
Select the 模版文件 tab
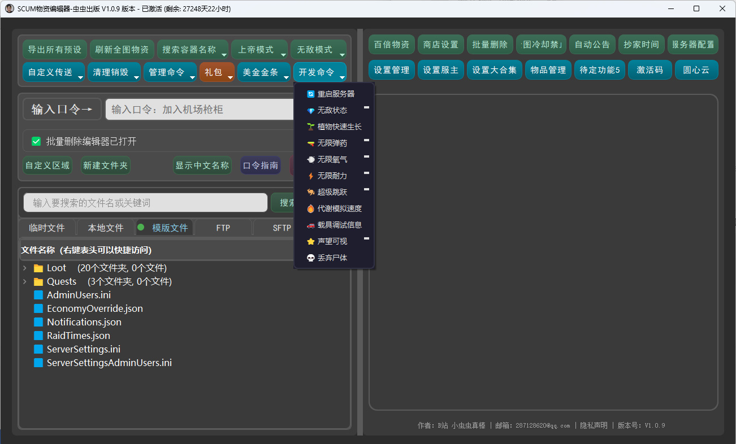tap(164, 228)
